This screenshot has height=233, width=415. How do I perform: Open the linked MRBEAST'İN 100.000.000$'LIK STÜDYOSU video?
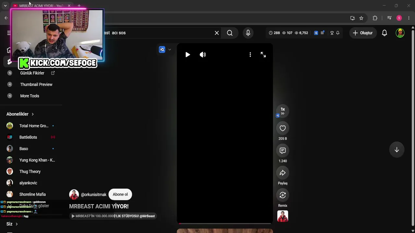(x=113, y=216)
